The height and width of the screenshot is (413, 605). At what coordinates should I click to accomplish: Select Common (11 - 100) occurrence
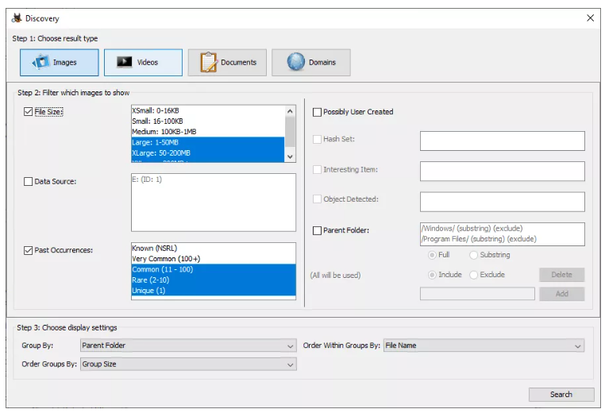click(x=214, y=269)
